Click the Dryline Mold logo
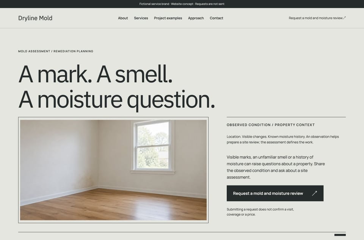 click(35, 18)
